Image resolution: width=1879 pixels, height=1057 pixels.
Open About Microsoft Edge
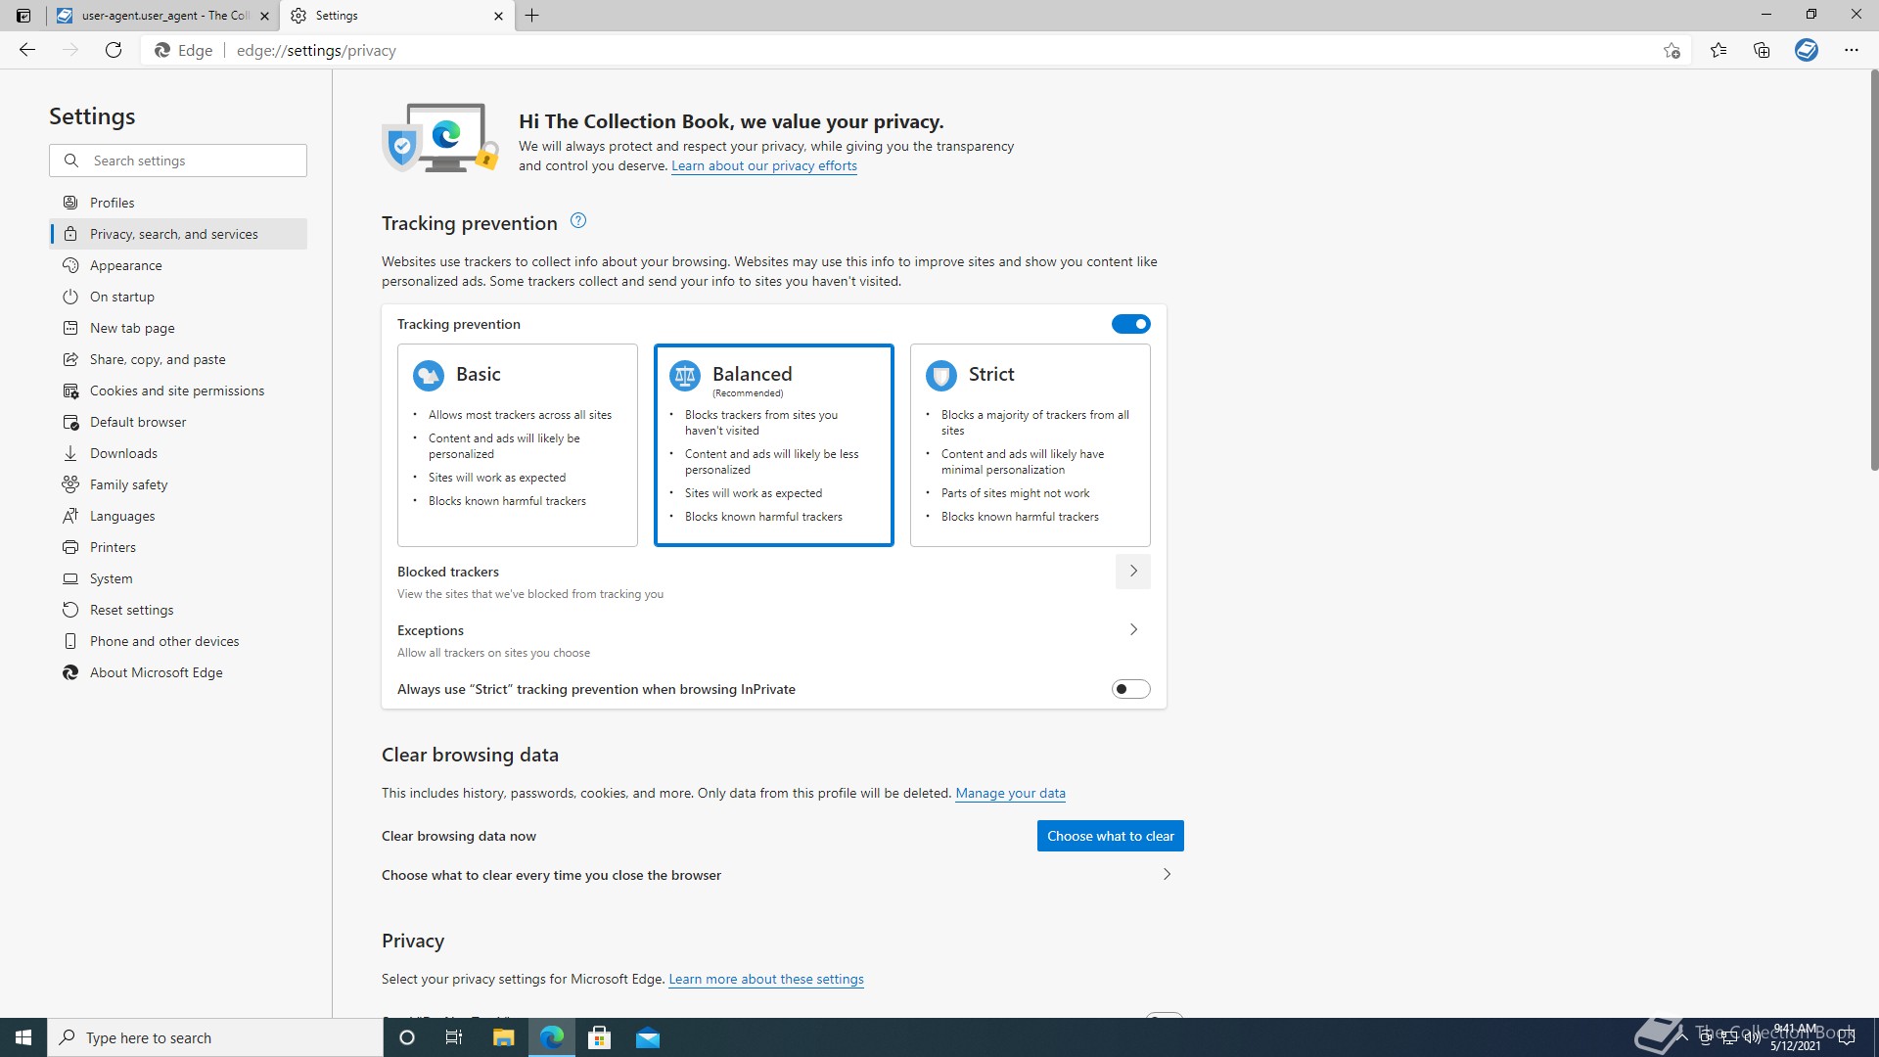click(x=178, y=672)
